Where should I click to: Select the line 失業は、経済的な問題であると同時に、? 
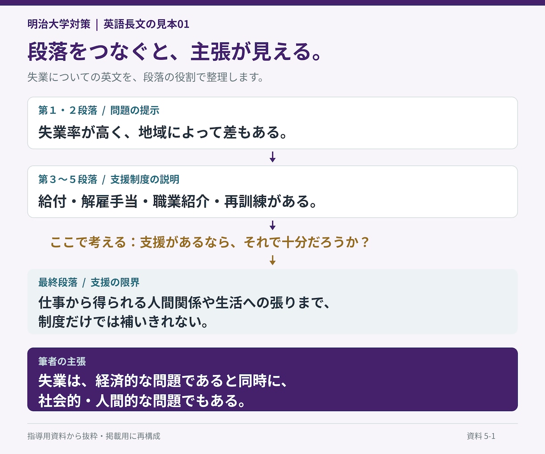click(x=163, y=381)
